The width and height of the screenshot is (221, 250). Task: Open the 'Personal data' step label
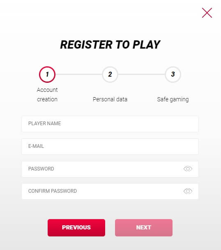[110, 99]
